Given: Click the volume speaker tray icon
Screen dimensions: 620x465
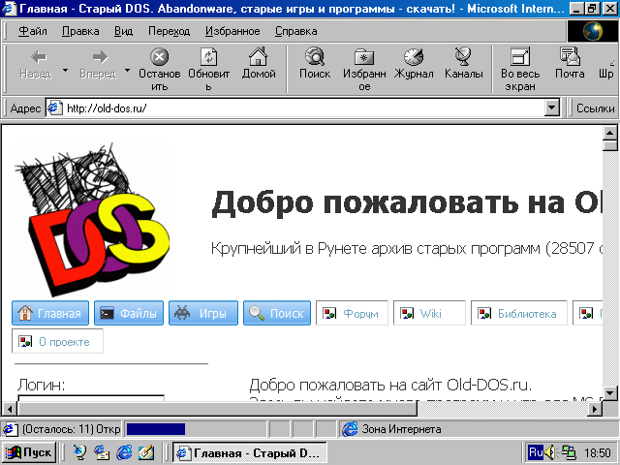Looking at the screenshot, I should (551, 452).
